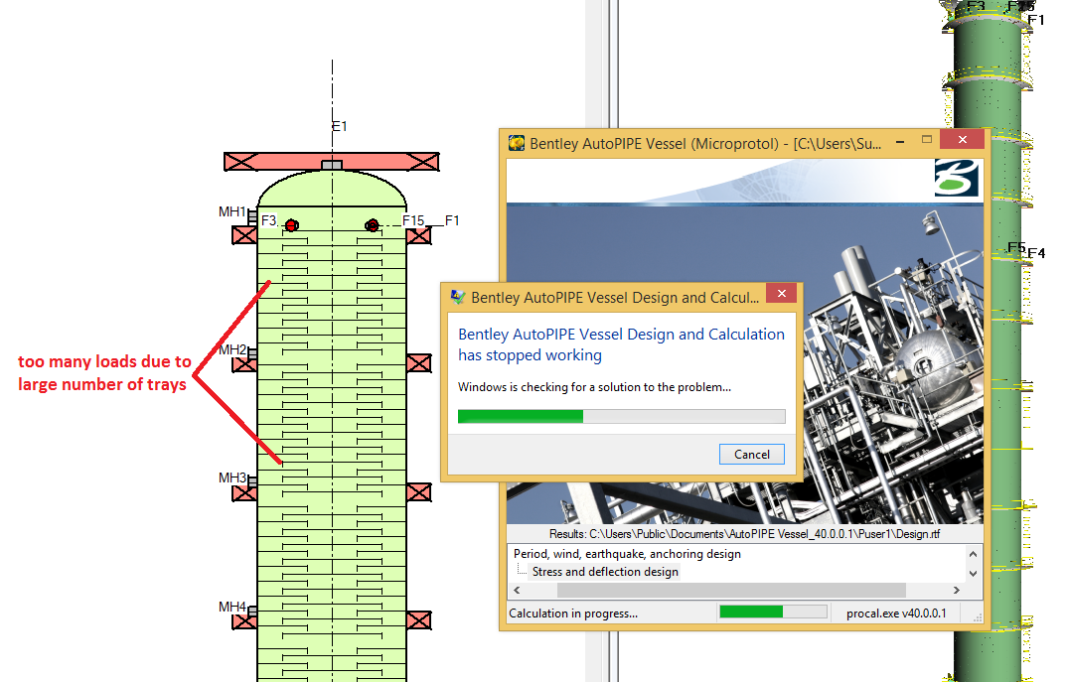The image size is (1068, 682).
Task: Click the status bar calculation progress bar
Action: pos(773,612)
